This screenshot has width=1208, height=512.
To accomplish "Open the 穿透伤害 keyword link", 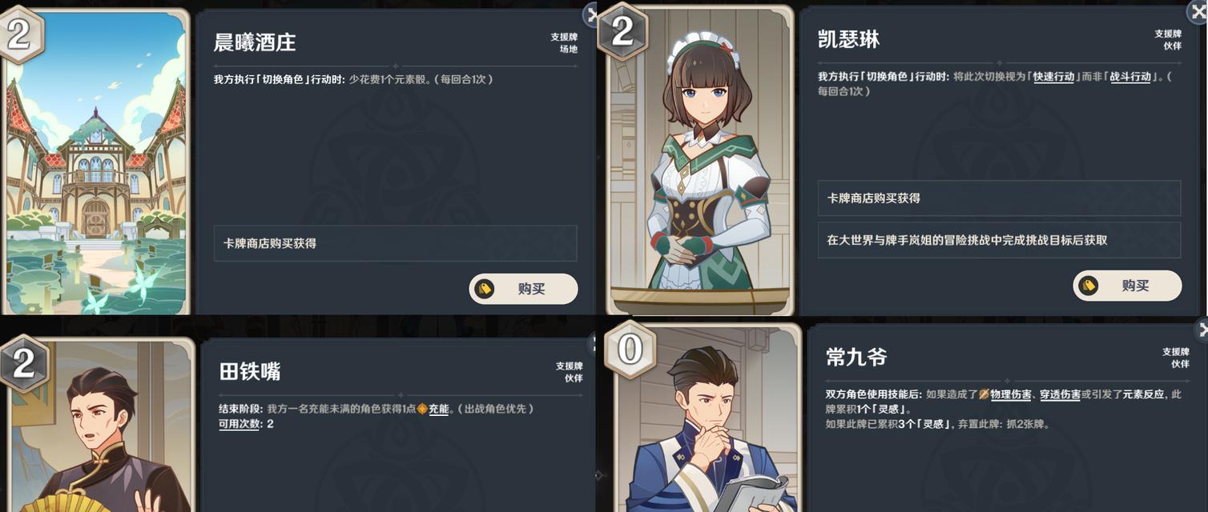I will (1060, 394).
